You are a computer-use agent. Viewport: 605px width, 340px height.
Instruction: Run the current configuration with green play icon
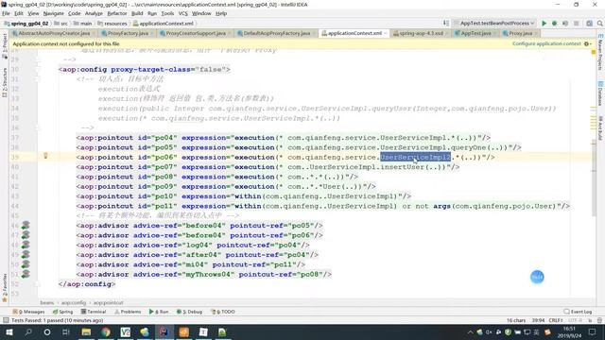click(544, 24)
